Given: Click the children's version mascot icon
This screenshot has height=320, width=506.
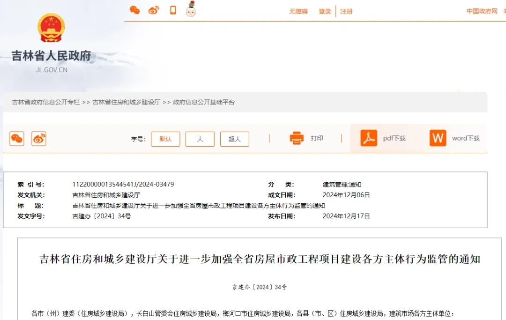Looking at the screenshot, I should click(191, 9).
